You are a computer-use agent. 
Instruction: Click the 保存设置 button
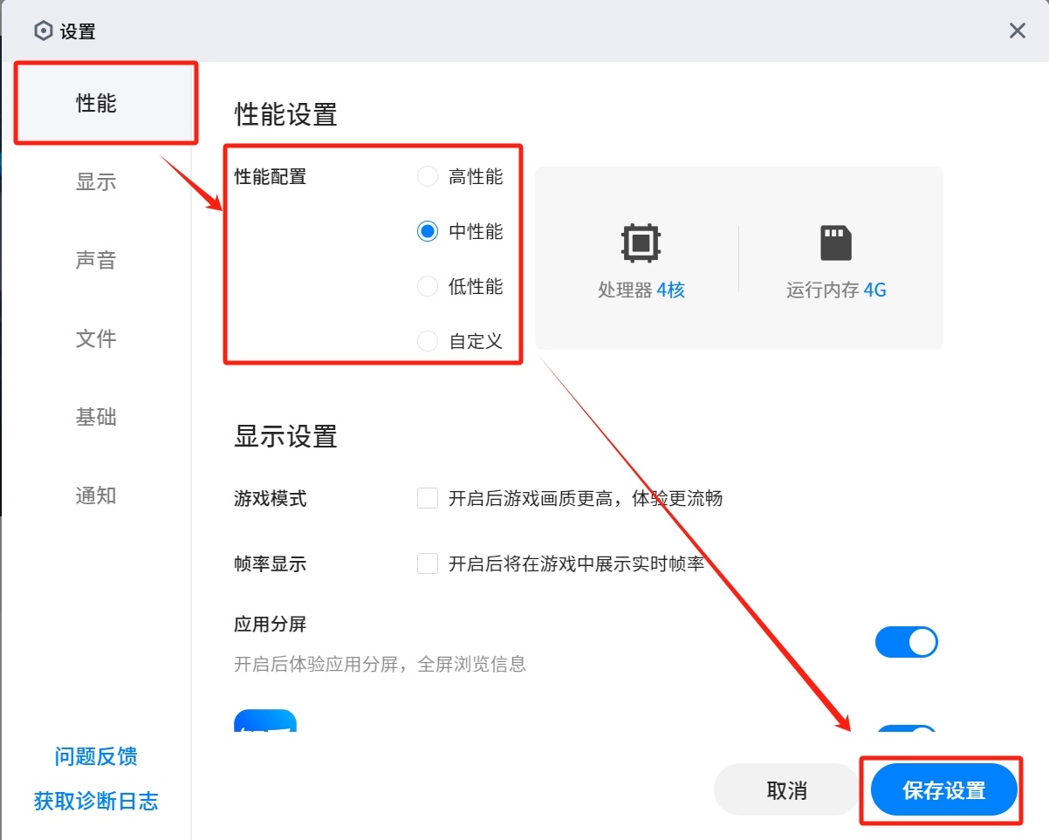pyautogui.click(x=944, y=791)
